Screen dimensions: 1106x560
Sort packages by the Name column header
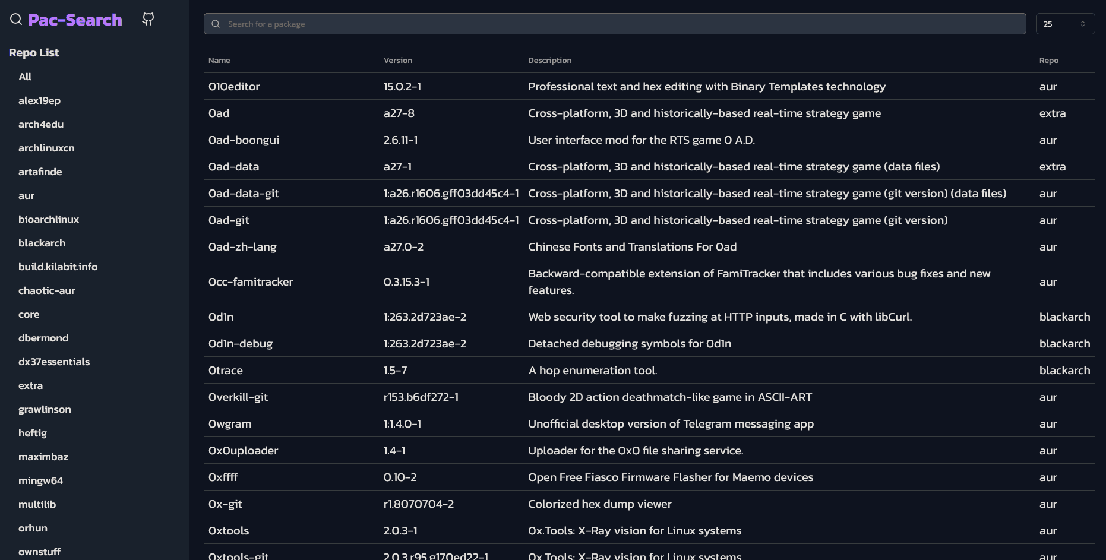(219, 60)
